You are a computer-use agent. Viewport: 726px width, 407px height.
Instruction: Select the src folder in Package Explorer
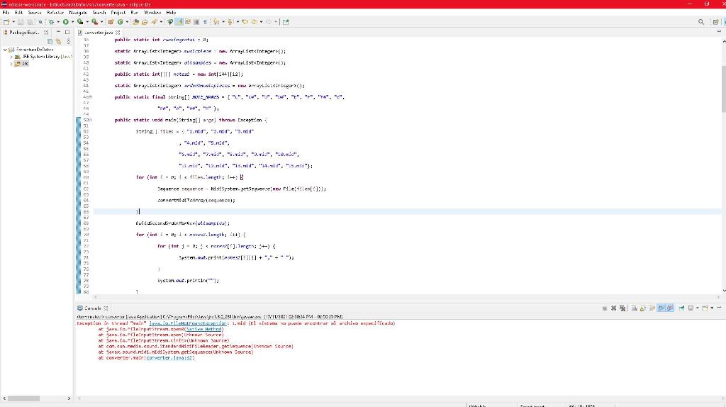25,63
